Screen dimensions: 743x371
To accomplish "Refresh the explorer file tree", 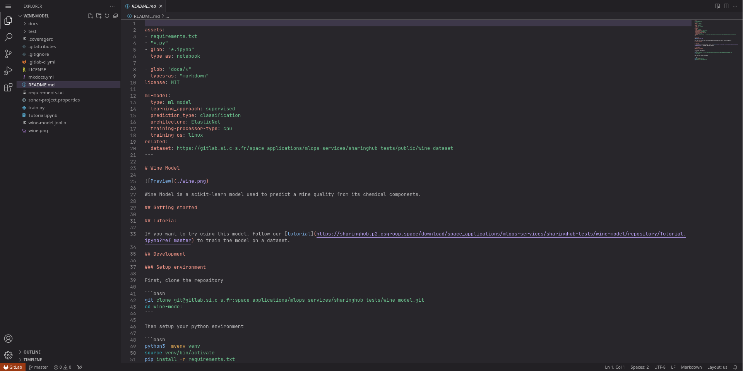I will [x=107, y=16].
